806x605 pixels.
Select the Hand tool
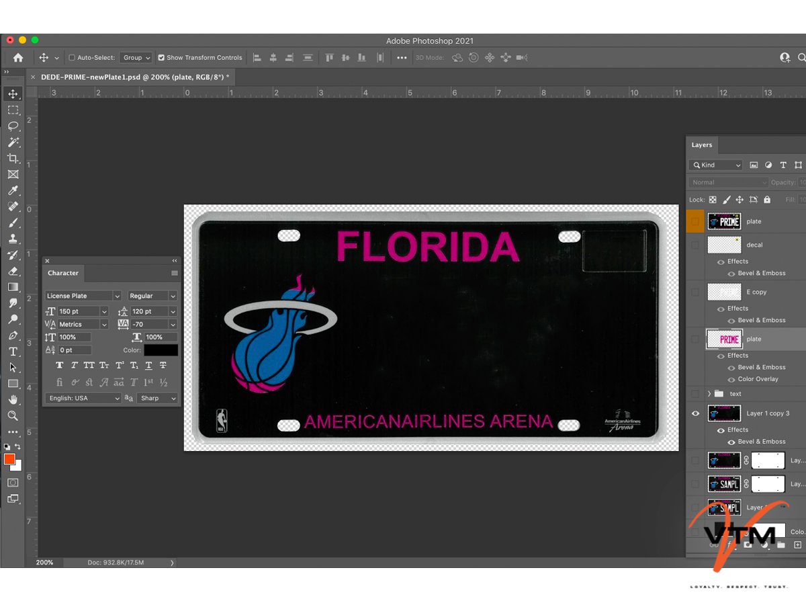coord(13,400)
